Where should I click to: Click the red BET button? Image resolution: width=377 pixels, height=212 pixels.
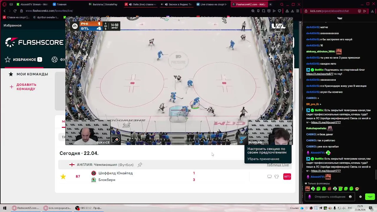coord(287,177)
